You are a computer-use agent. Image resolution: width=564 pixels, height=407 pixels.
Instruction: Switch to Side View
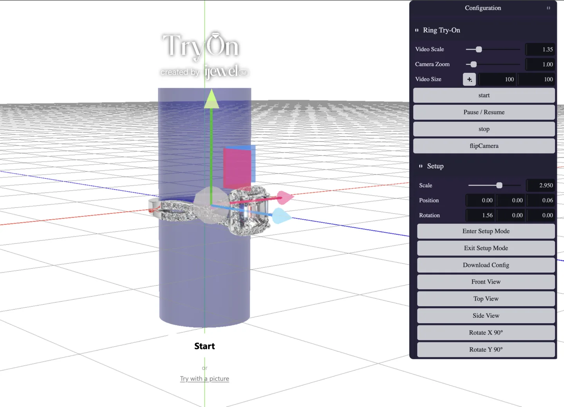click(486, 316)
